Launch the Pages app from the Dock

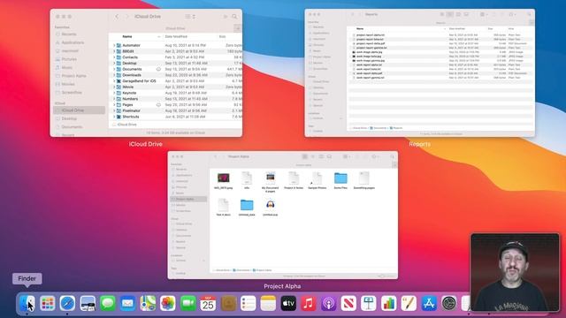pos(409,303)
